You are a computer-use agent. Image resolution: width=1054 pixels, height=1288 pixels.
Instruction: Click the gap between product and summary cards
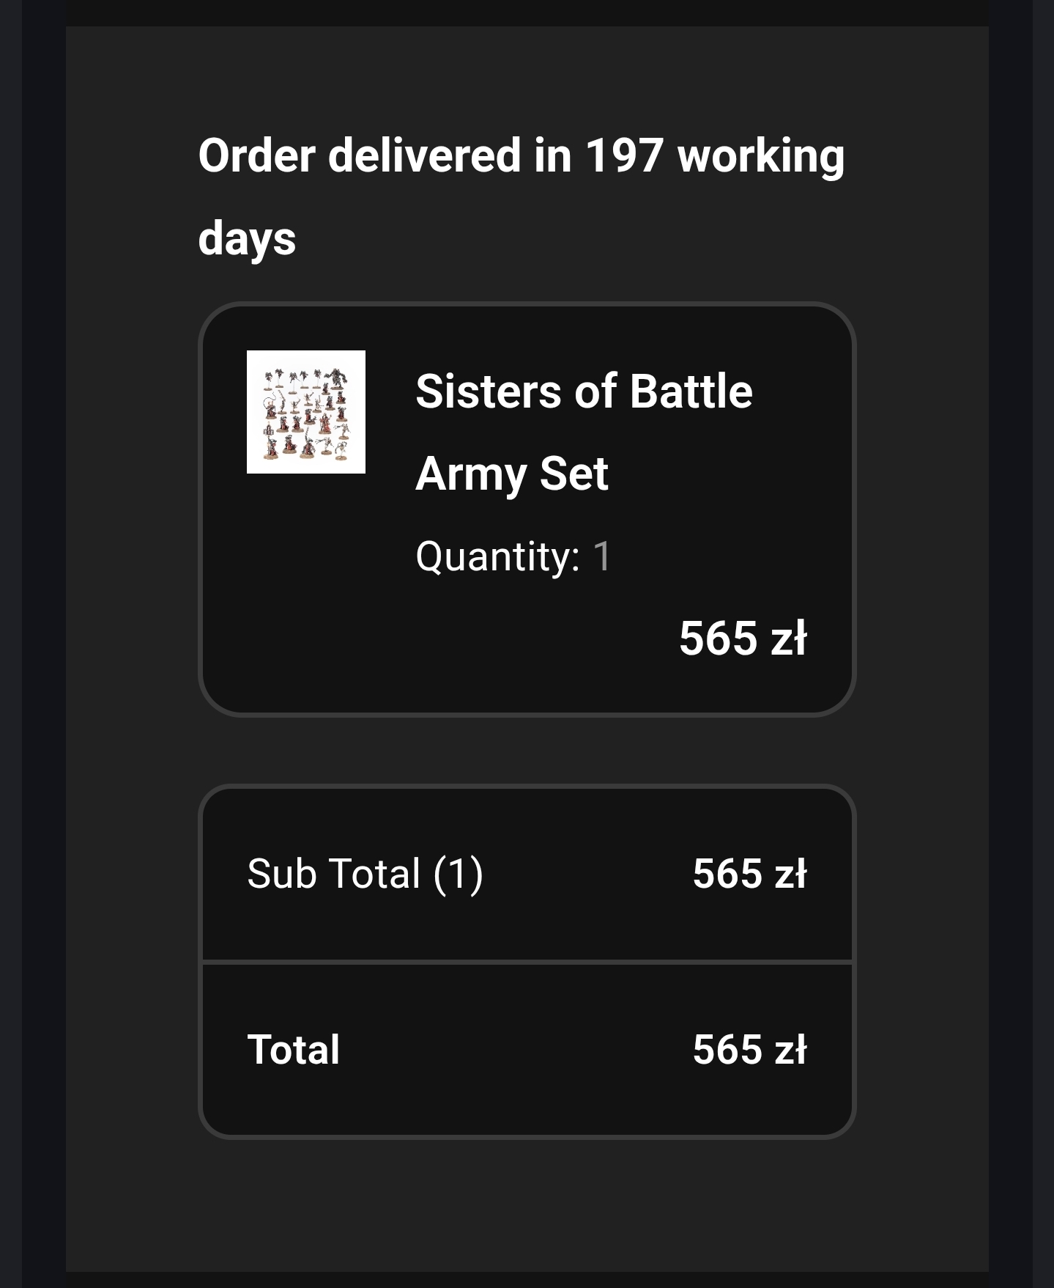click(x=527, y=750)
